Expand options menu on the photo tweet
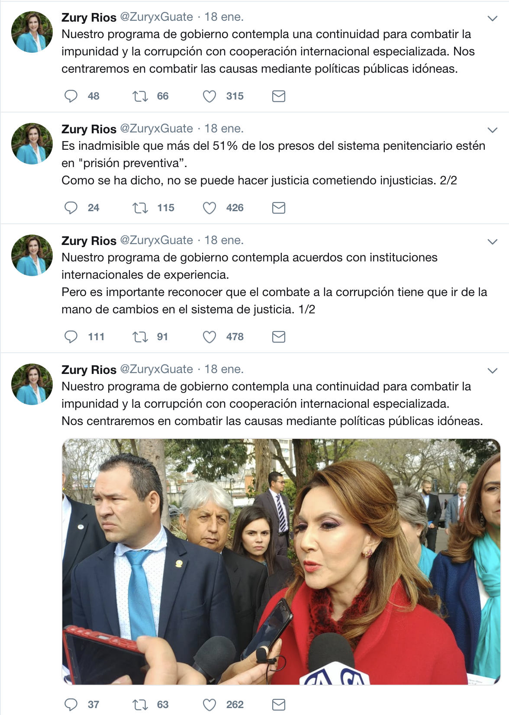This screenshot has width=509, height=715. click(493, 370)
